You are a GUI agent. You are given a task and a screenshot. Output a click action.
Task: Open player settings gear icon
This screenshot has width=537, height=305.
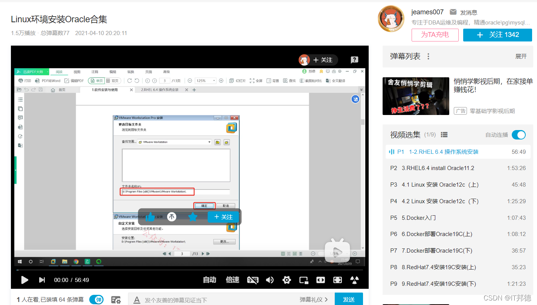coord(287,280)
